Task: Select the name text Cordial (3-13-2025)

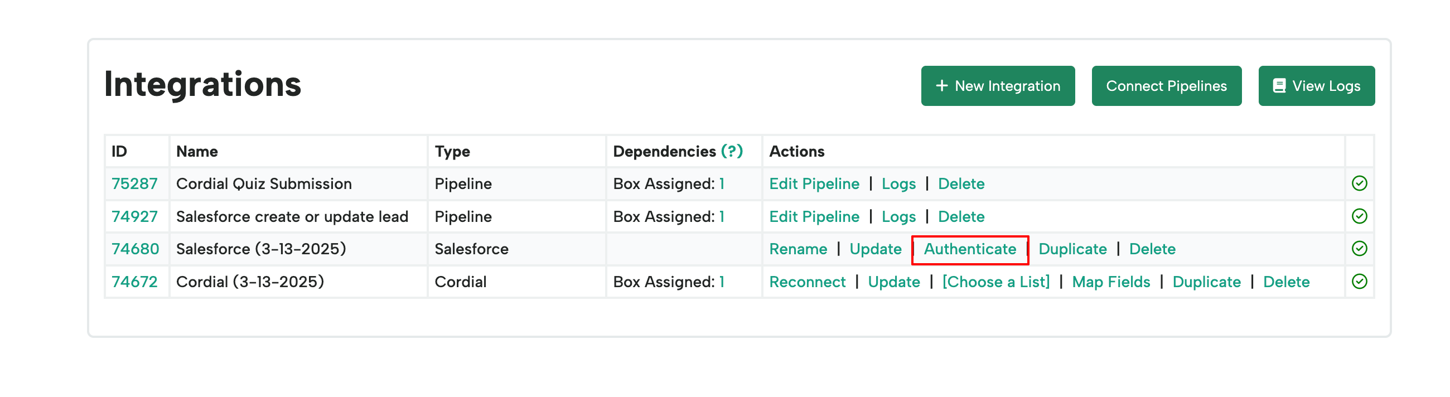Action: tap(250, 282)
